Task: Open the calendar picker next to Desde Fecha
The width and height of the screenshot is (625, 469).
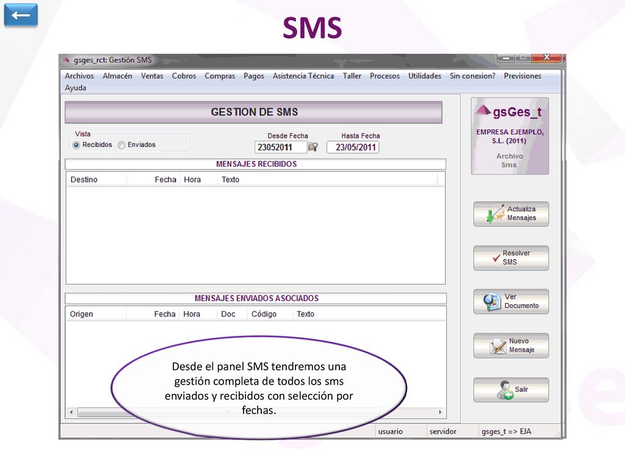Action: tap(313, 147)
